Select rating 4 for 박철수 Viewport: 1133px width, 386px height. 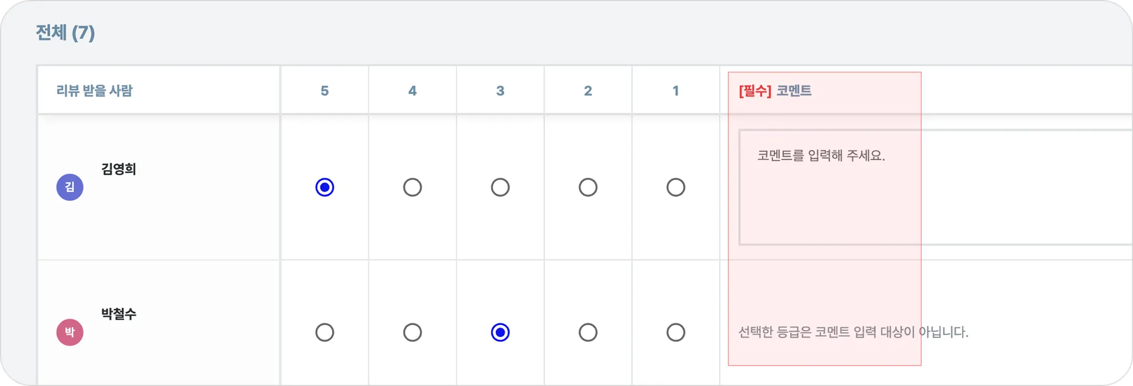tap(412, 332)
